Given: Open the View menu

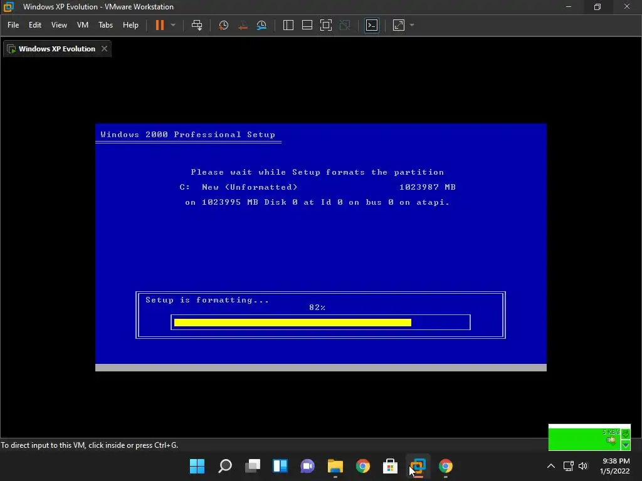Looking at the screenshot, I should click(59, 25).
